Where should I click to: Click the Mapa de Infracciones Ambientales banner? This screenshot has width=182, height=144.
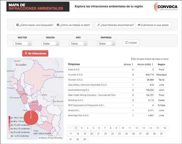[x=38, y=7]
